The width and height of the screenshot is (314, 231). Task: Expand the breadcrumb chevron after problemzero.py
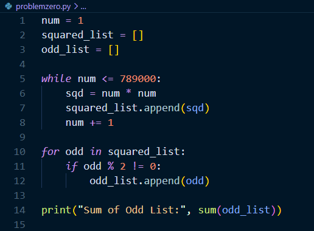click(x=76, y=7)
